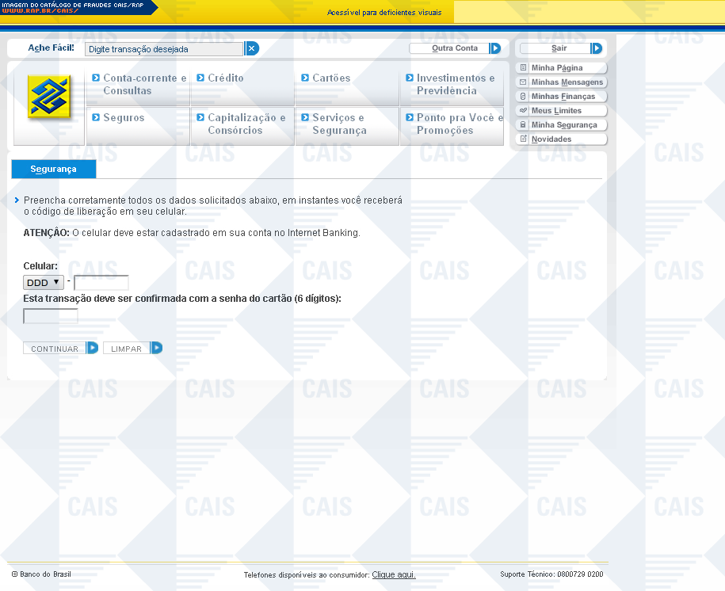This screenshot has height=591, width=725.
Task: Expand the DDD area code dropdown
Action: 44,282
